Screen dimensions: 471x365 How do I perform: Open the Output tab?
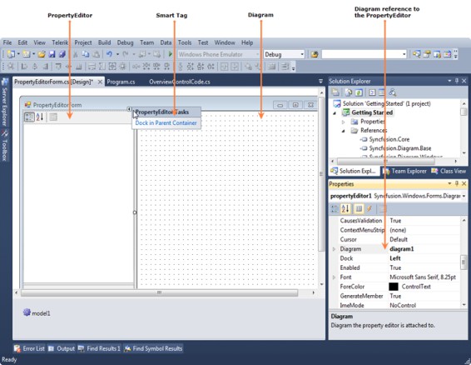(x=62, y=348)
